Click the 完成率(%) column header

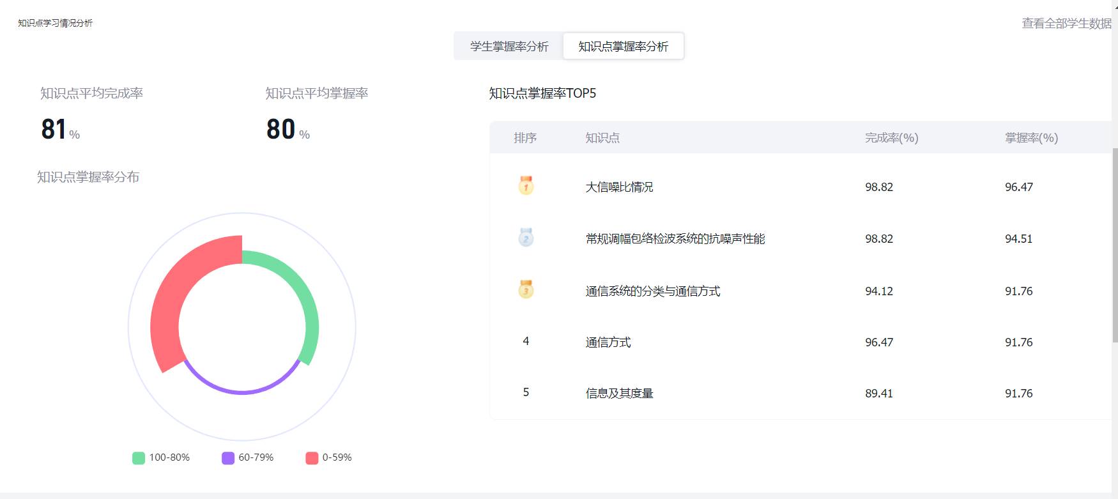coord(891,138)
